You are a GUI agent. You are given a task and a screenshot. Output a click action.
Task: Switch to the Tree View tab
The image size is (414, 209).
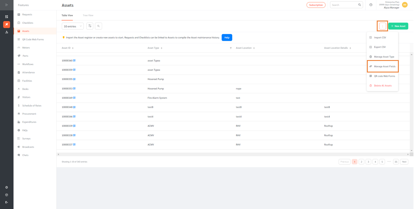[88, 15]
